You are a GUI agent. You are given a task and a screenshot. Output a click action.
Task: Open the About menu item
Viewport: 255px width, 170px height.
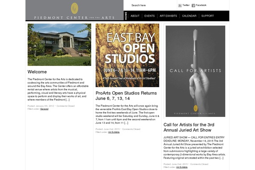(x=135, y=16)
